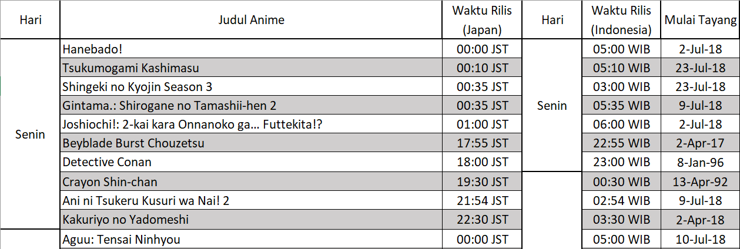Click the Judul Anime column header
Viewport: 740px width, 249px height.
pos(251,20)
